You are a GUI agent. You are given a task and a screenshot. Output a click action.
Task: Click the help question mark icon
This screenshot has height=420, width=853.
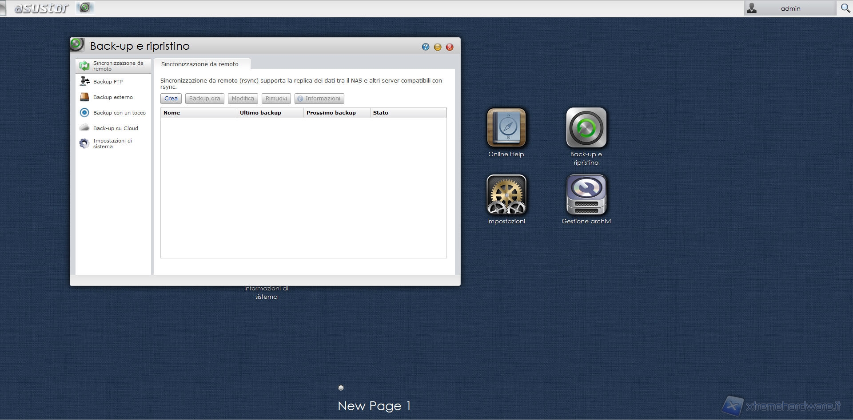pyautogui.click(x=425, y=47)
